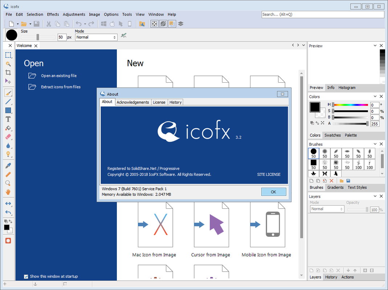
Task: Click the Cut scissors toolbar icon
Action: point(49,24)
